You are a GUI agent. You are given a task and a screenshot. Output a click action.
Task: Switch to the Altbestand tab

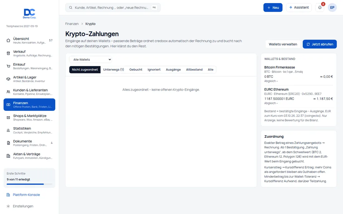pyautogui.click(x=194, y=70)
